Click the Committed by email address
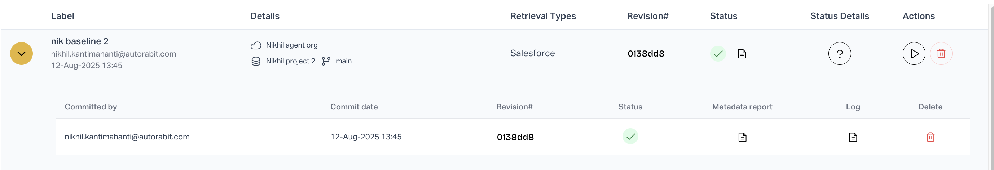Image resolution: width=994 pixels, height=170 pixels. point(127,137)
